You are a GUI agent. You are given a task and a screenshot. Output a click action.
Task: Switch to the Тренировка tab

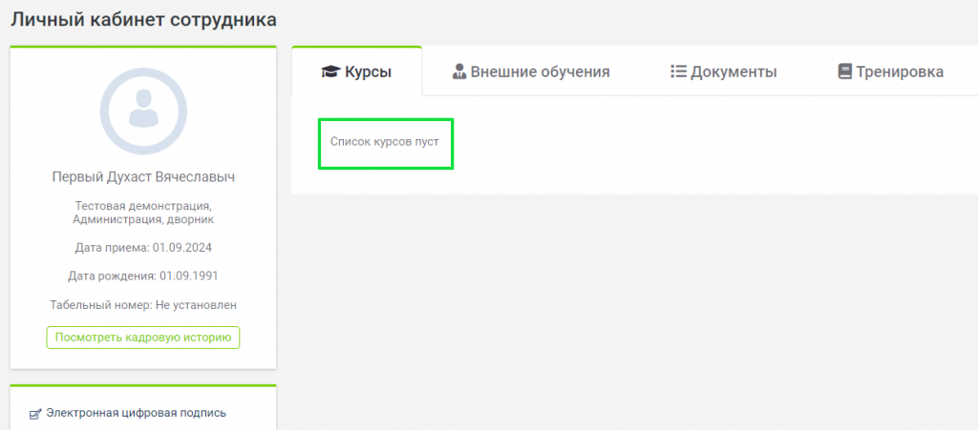(891, 72)
